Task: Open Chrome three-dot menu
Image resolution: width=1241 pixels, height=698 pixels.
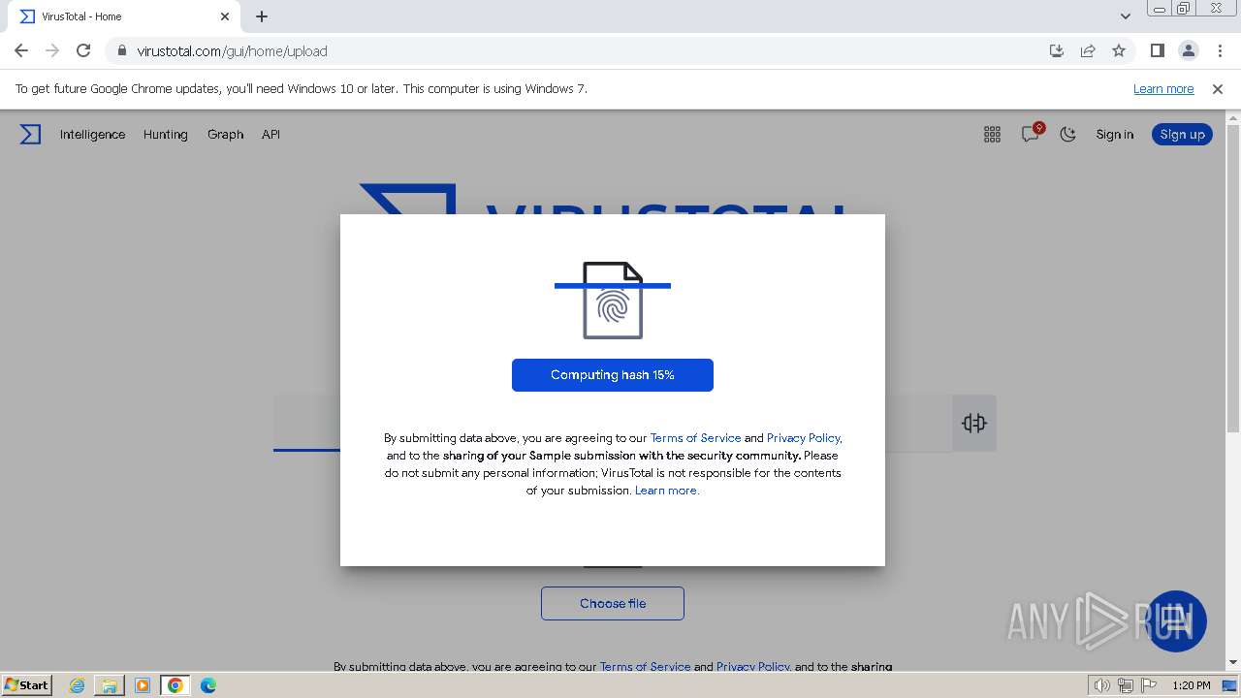Action: tap(1220, 51)
